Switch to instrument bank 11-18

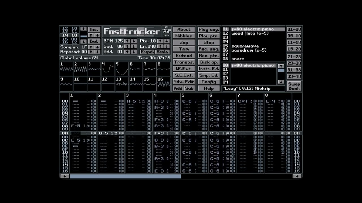[x=294, y=43]
